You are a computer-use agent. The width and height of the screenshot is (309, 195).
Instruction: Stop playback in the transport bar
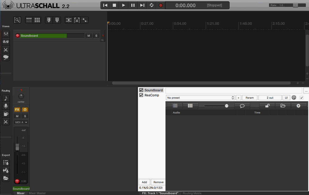coord(114,5)
